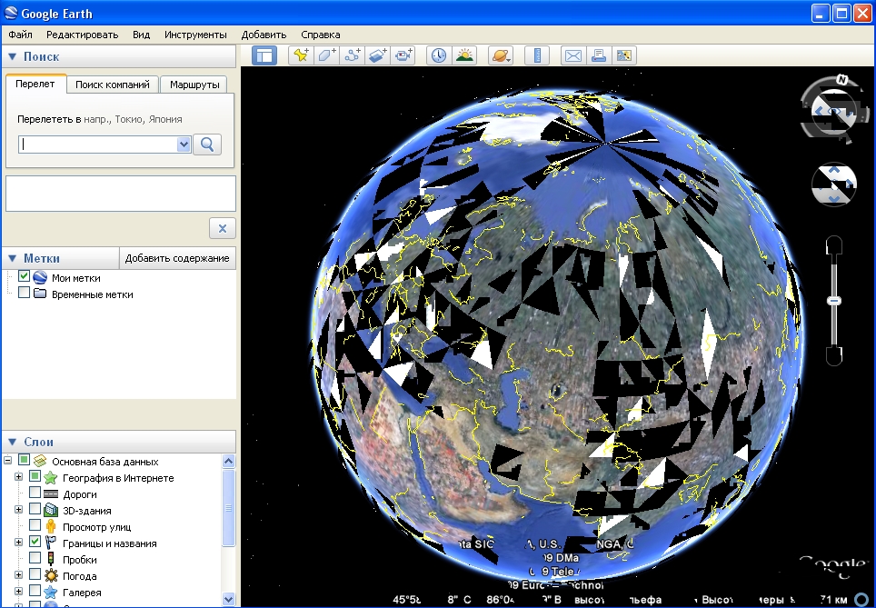Open the planet switcher dropdown
Screen dimensions: 876x608
point(501,55)
